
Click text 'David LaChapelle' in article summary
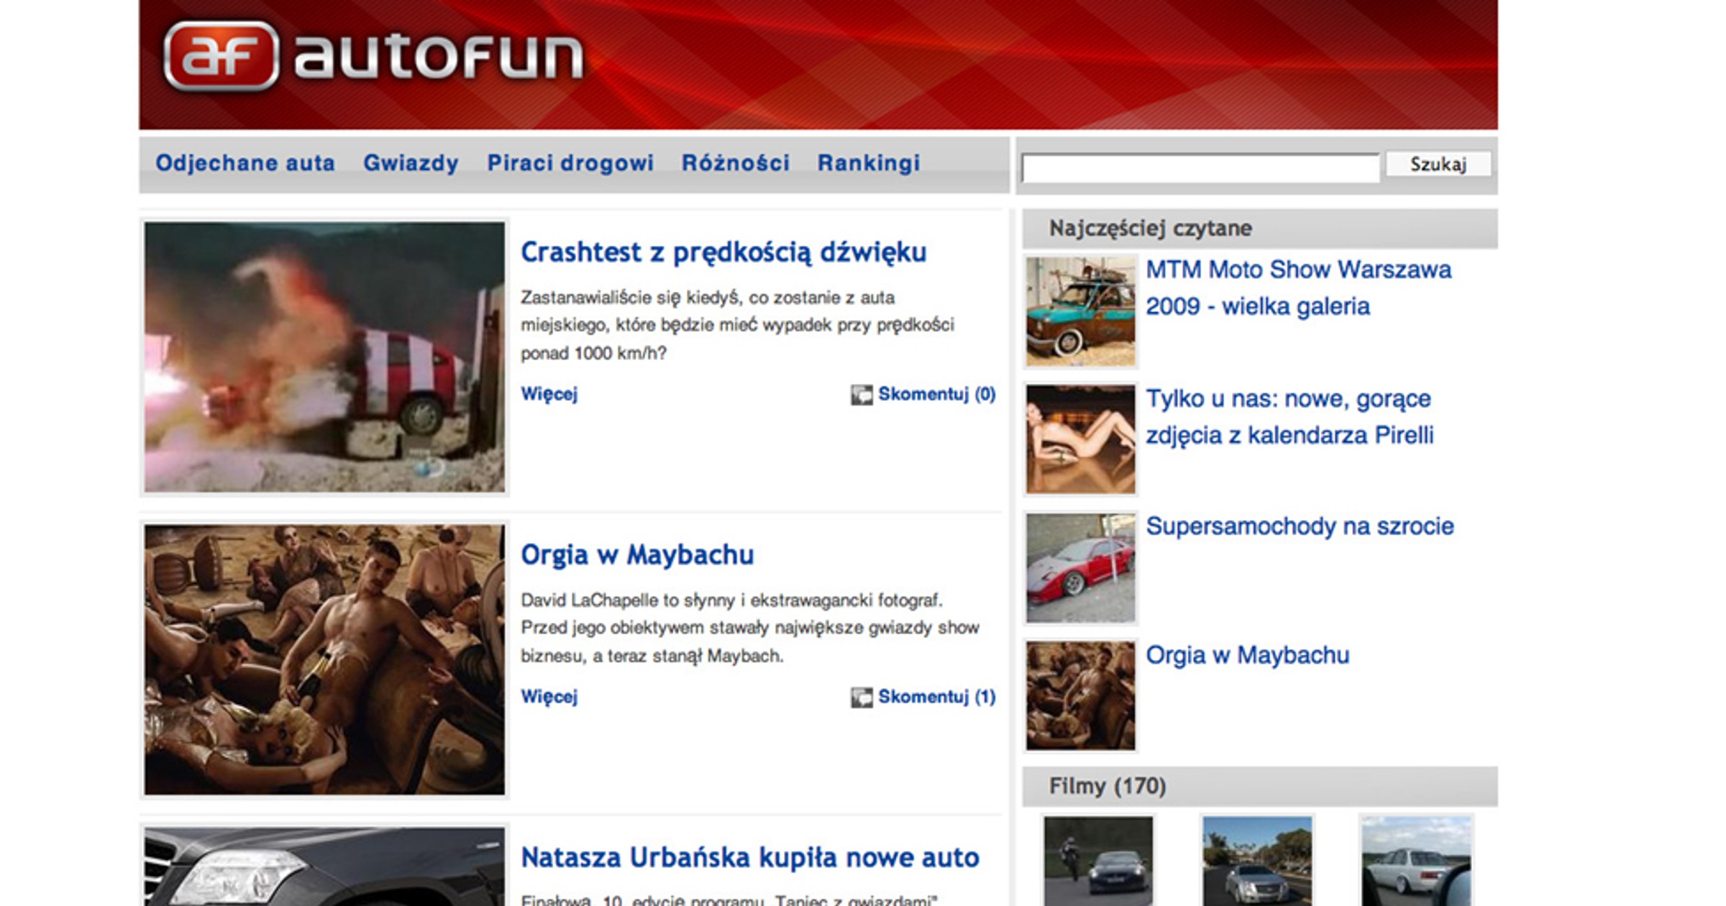(x=590, y=600)
